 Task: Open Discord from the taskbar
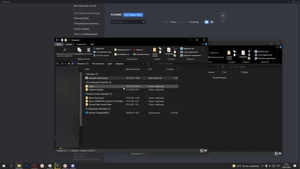tap(73, 166)
